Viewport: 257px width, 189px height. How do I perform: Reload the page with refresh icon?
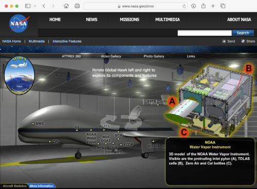(184, 6)
